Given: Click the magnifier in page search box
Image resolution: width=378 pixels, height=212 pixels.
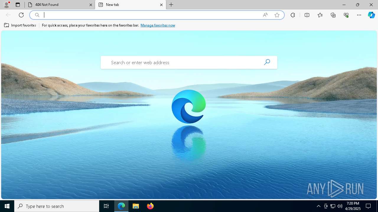Looking at the screenshot, I should 267,62.
